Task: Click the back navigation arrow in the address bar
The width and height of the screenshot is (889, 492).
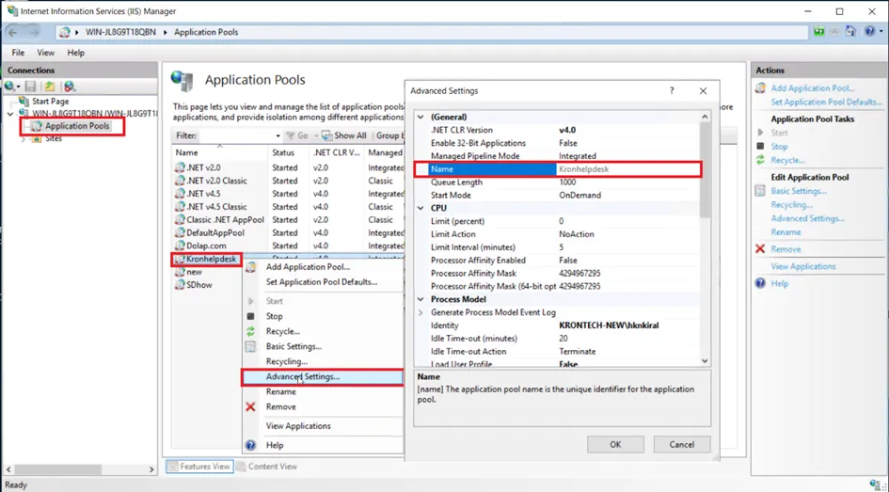Action: (13, 32)
